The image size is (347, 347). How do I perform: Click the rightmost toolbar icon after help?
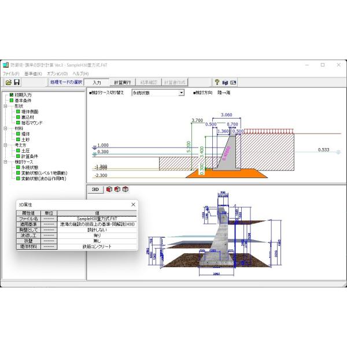(233, 83)
